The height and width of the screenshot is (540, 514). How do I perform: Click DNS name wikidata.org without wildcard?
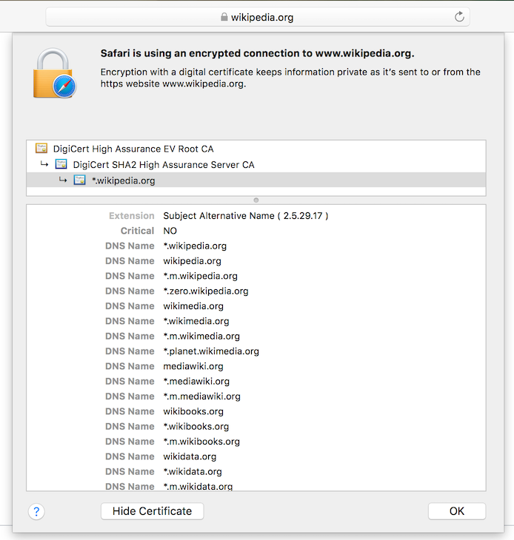click(190, 456)
